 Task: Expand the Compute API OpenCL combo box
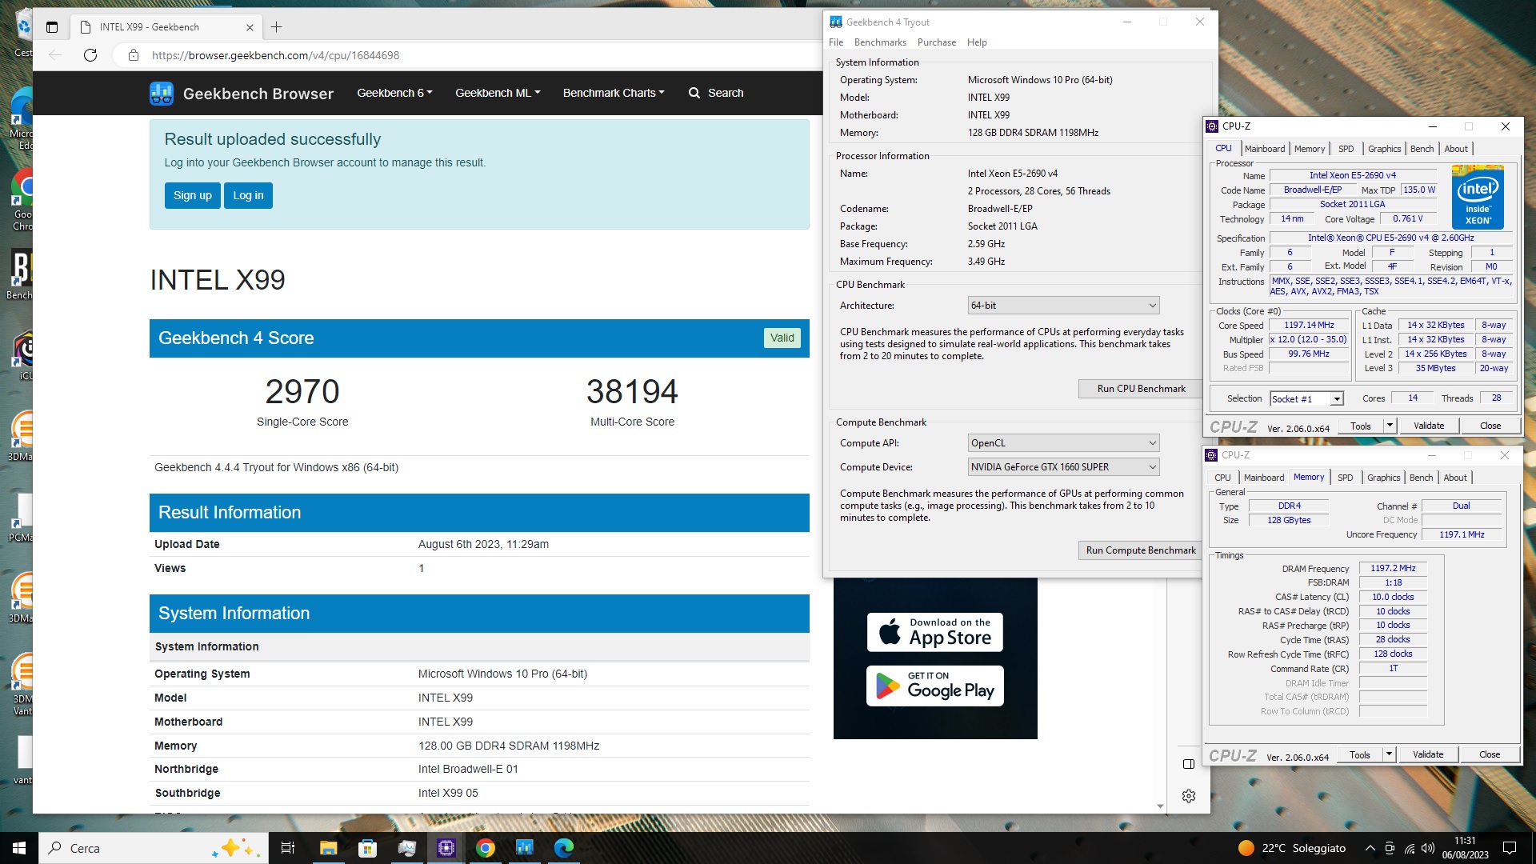(x=1063, y=443)
